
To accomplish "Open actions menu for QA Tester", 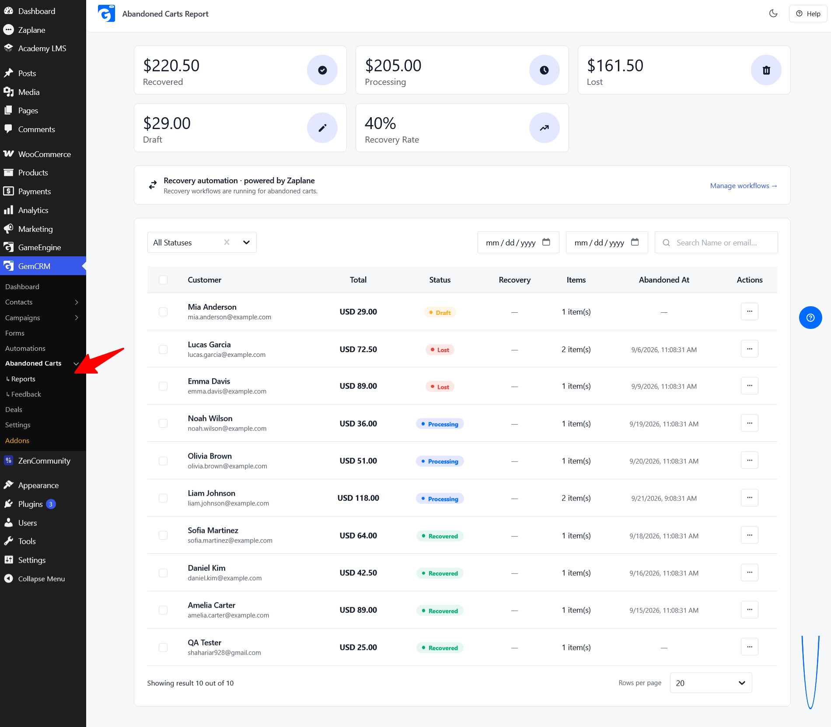I will coord(750,647).
